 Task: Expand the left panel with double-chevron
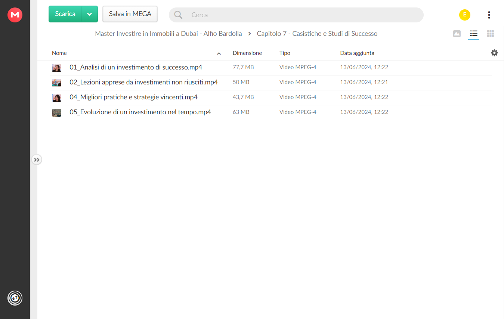pos(37,160)
